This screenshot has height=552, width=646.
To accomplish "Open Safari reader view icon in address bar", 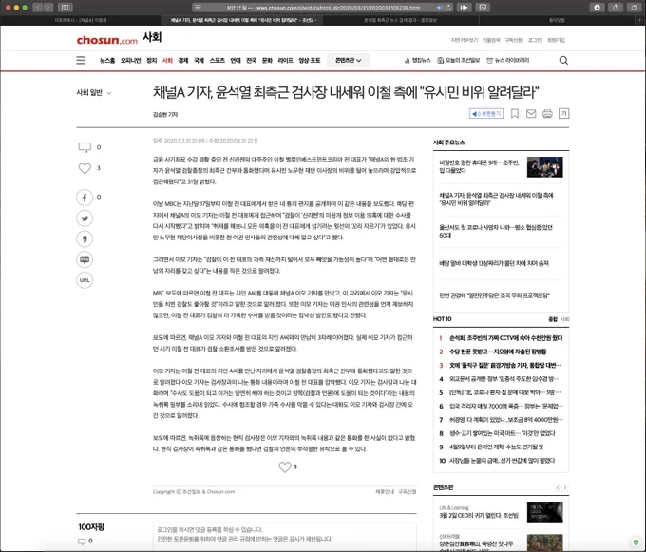I will tap(198, 8).
